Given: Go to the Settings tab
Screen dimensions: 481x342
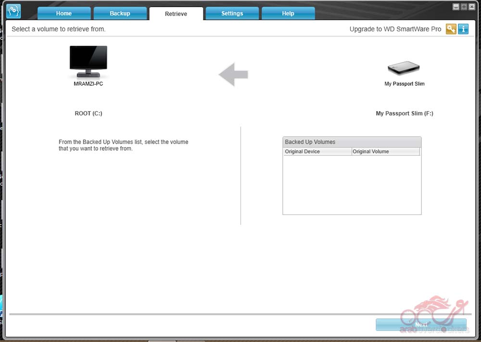Looking at the screenshot, I should 232,13.
